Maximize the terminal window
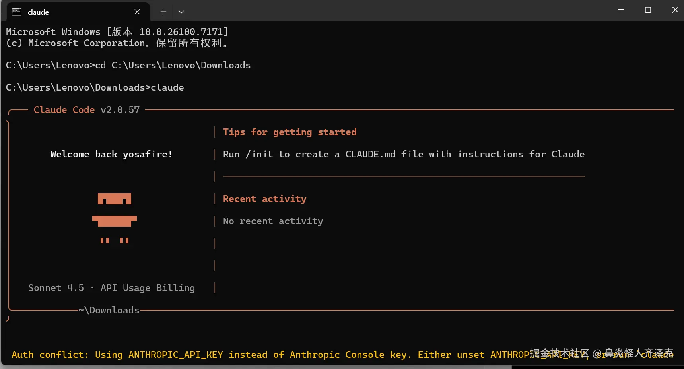 [x=648, y=10]
